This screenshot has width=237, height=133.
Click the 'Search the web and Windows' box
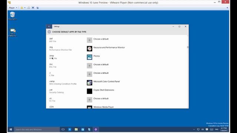[37, 129]
